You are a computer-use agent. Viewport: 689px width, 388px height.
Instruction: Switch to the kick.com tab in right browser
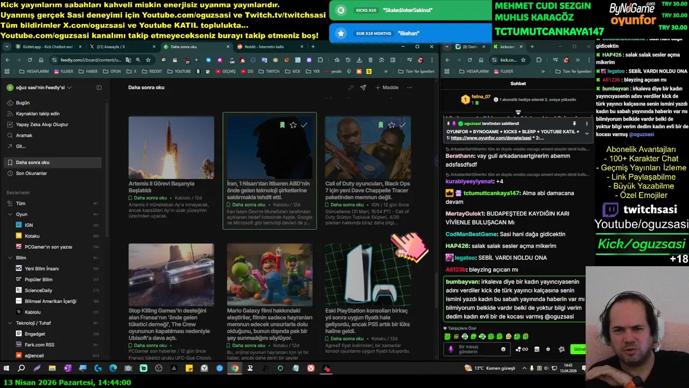tap(507, 47)
